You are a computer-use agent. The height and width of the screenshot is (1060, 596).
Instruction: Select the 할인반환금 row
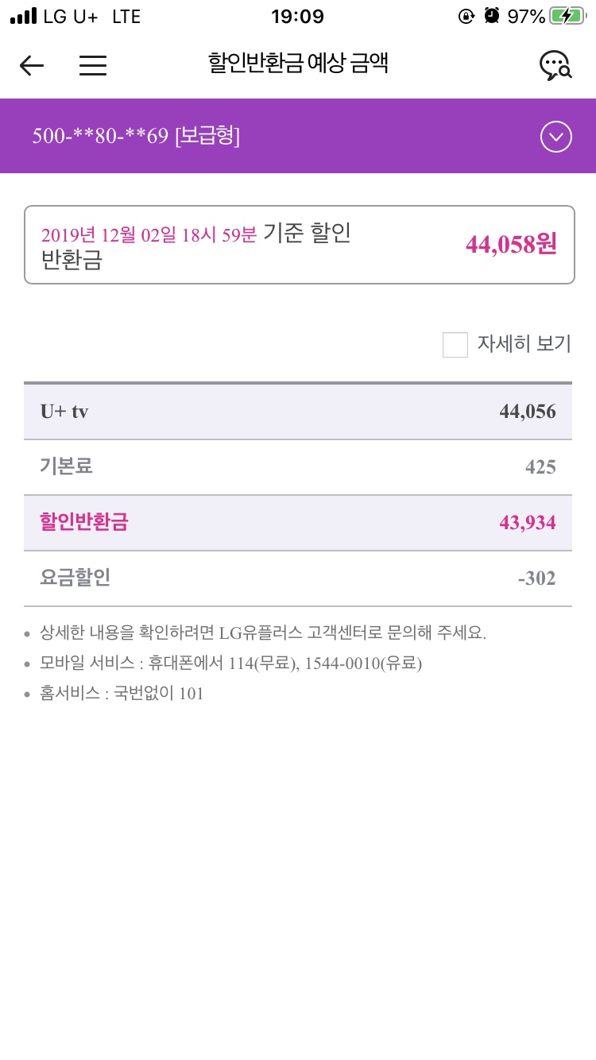pos(298,523)
